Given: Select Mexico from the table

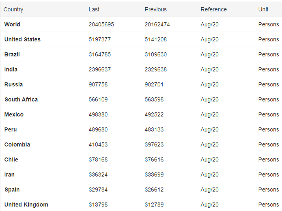Looking at the screenshot, I should tap(14, 114).
